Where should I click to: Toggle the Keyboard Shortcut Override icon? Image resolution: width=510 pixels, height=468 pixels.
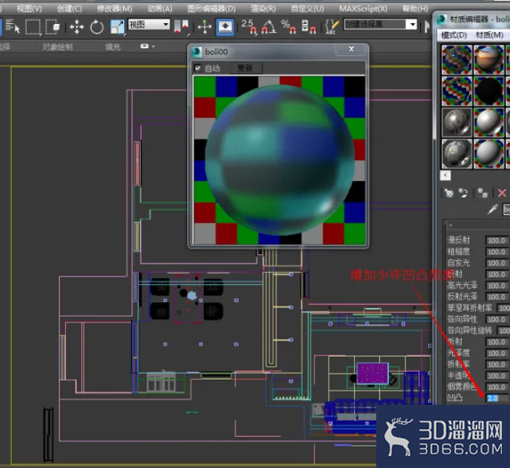225,27
